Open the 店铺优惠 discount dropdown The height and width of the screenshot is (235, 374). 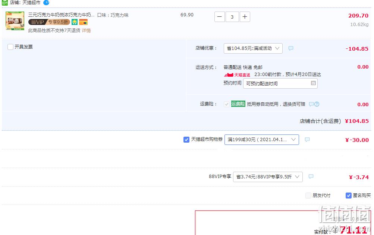(x=253, y=48)
